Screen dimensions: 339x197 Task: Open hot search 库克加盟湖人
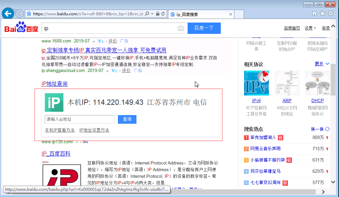point(263,138)
